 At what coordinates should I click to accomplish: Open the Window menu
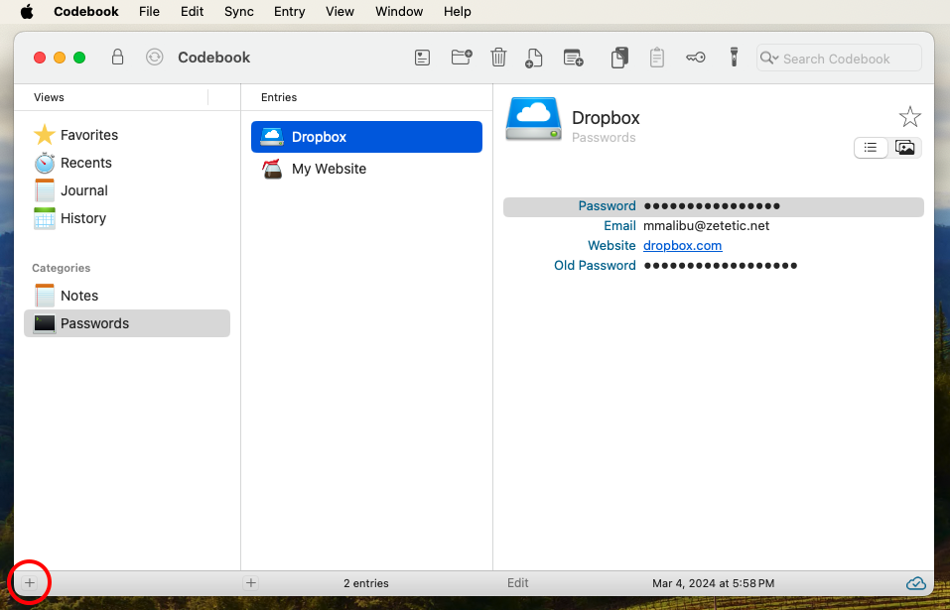[399, 12]
